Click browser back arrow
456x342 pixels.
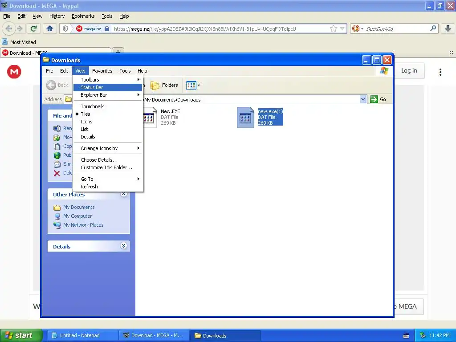[9, 28]
